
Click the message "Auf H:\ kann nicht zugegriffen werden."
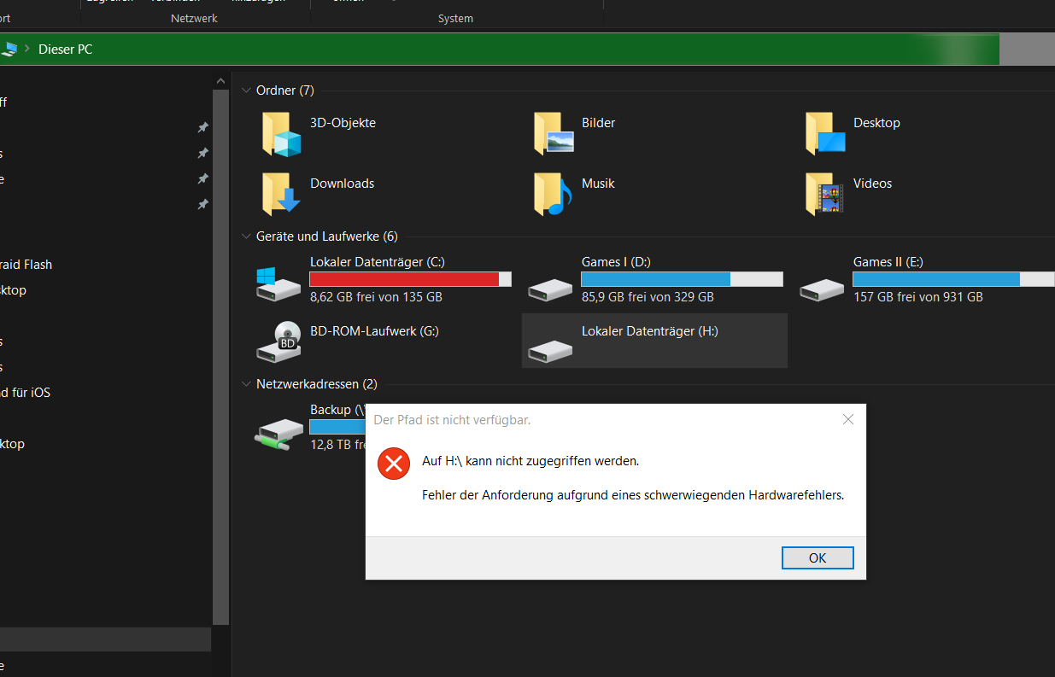tap(530, 461)
